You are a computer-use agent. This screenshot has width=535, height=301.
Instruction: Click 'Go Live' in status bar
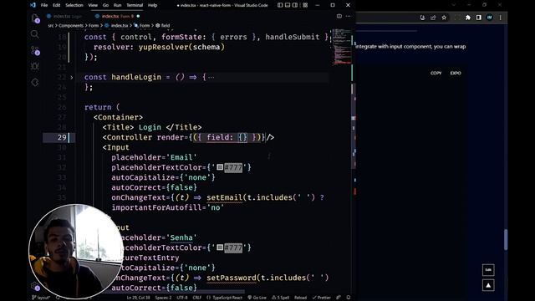coord(257,298)
